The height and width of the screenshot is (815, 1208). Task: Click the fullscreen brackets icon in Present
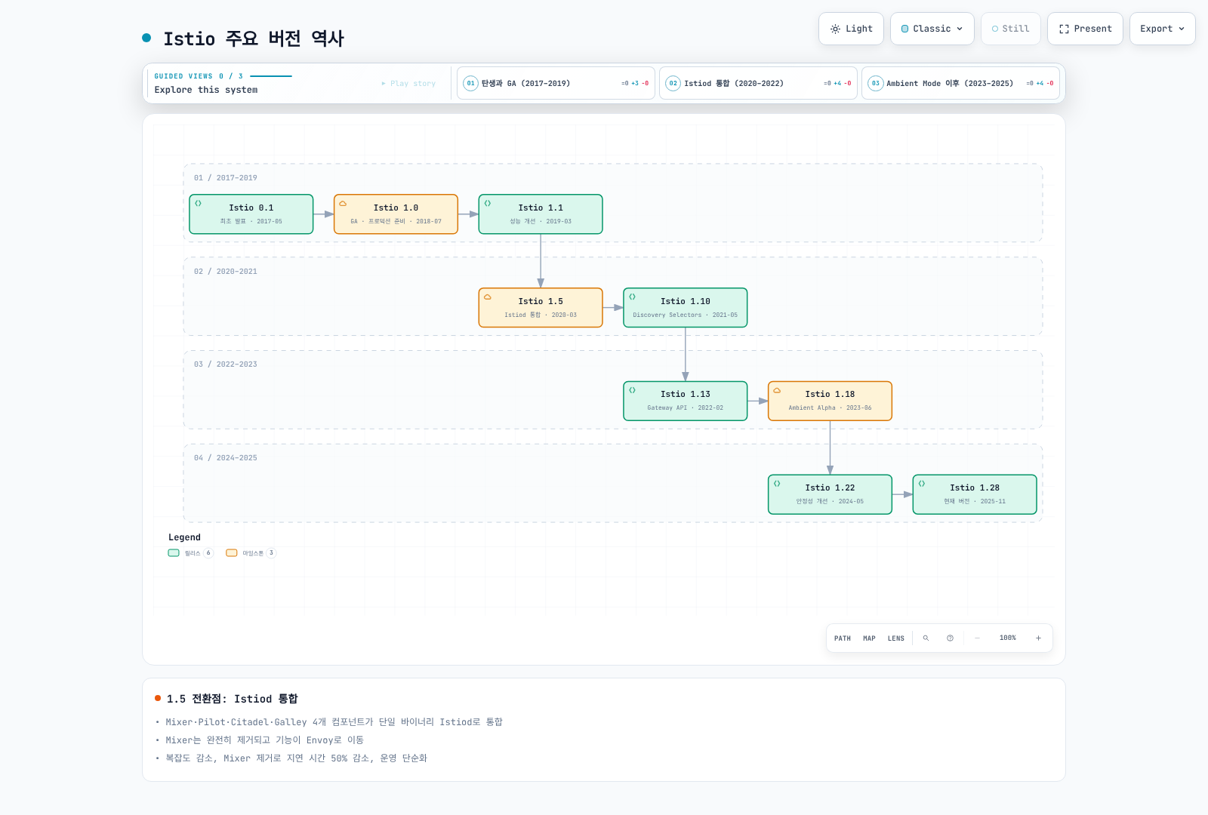pos(1065,29)
